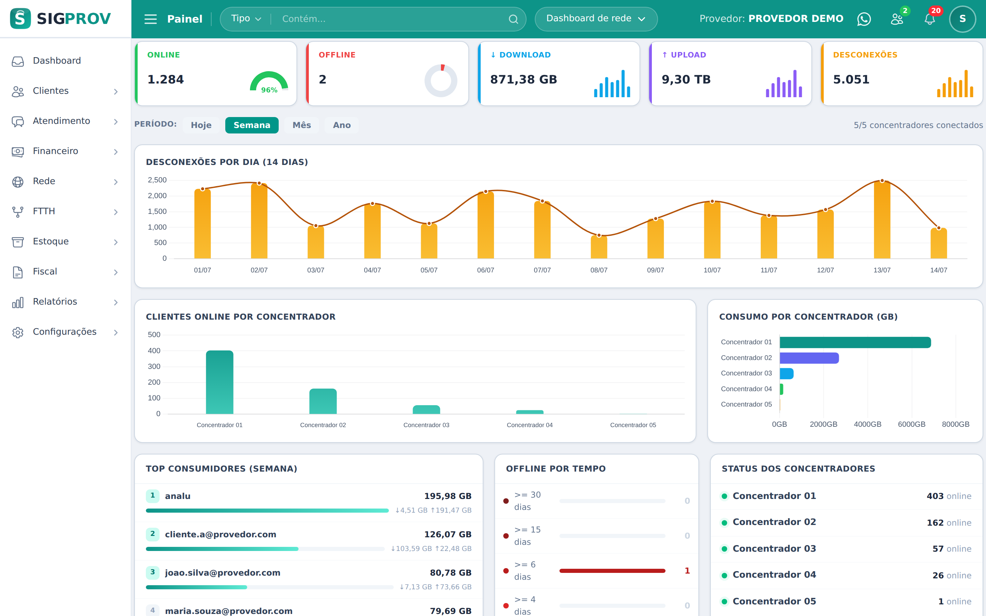
Task: Expand the Estoque chevron
Action: [x=116, y=242]
